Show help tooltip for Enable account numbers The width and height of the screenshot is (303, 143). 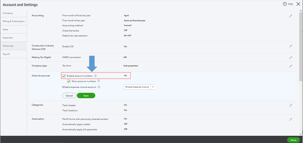[x=95, y=76]
